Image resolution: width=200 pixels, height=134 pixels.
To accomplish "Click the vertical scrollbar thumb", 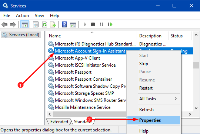I will [x=196, y=65].
